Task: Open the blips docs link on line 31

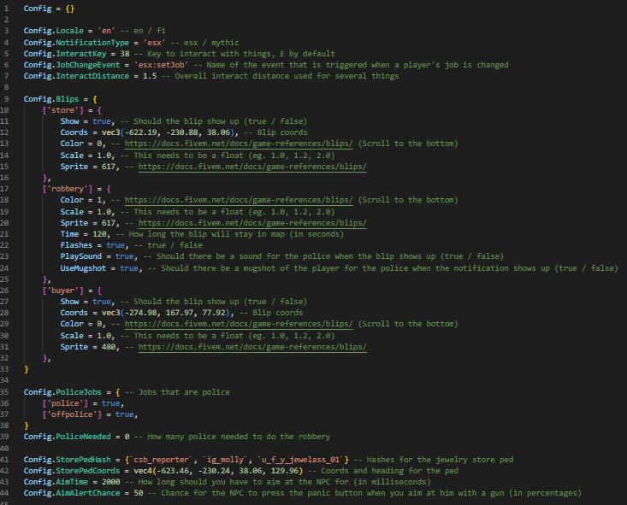Action: coord(252,347)
